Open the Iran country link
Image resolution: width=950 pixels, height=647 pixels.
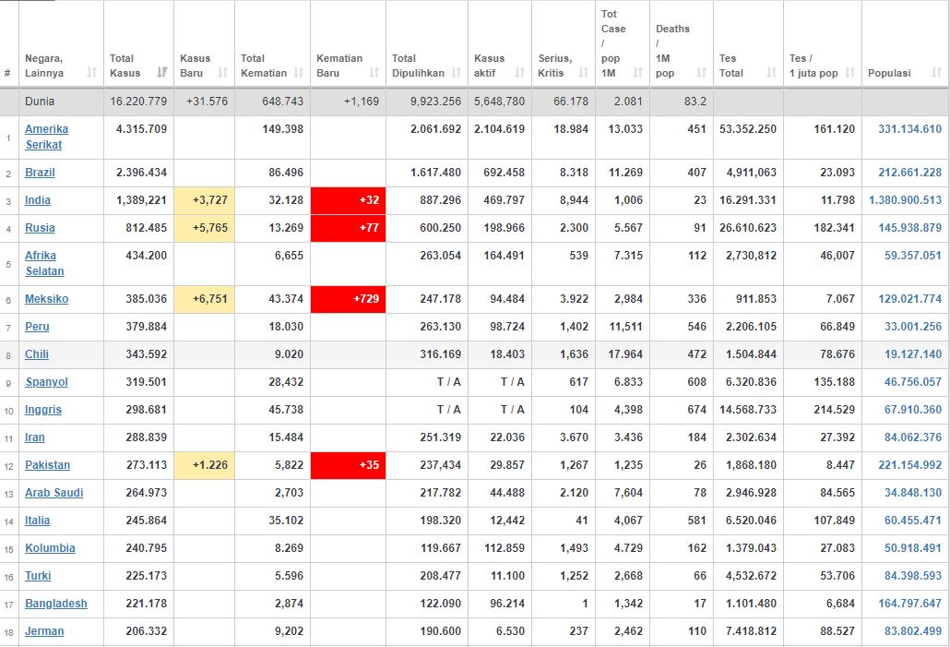tap(34, 437)
